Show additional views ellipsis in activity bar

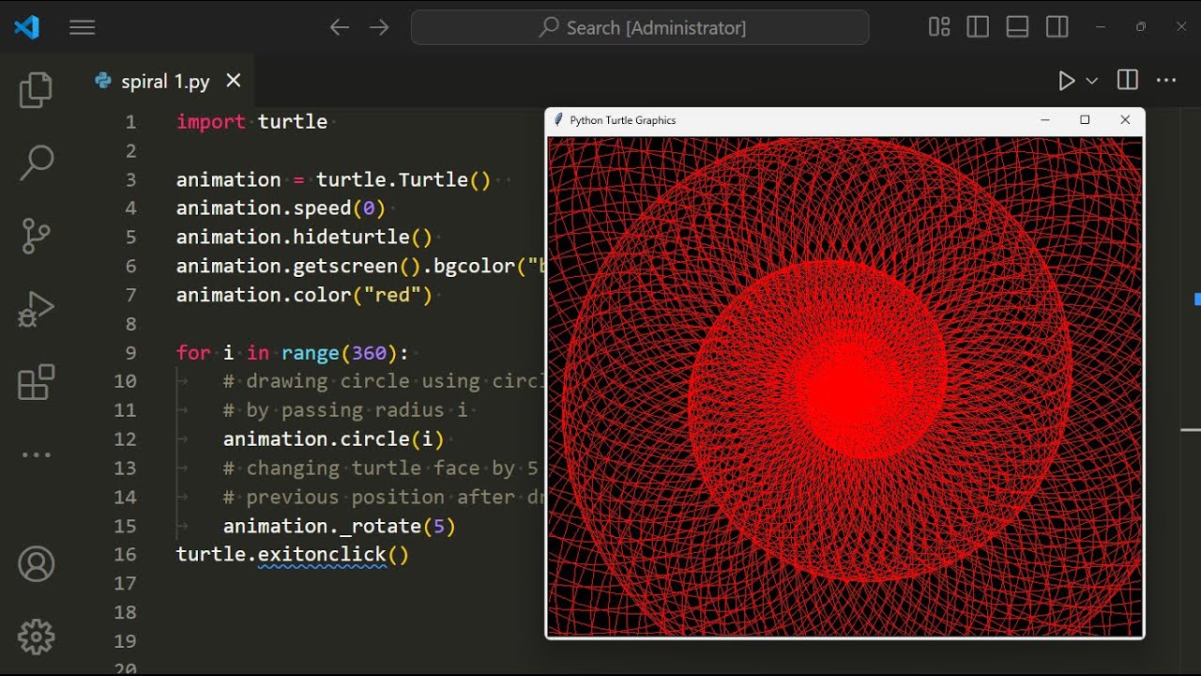[36, 454]
